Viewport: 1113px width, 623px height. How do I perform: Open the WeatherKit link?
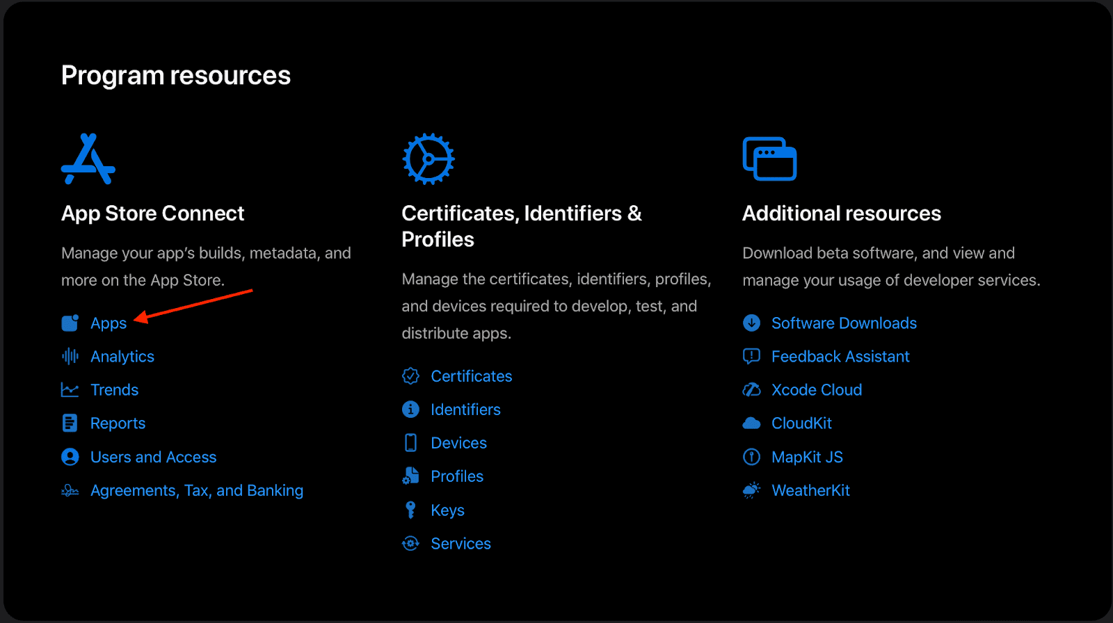[811, 491]
